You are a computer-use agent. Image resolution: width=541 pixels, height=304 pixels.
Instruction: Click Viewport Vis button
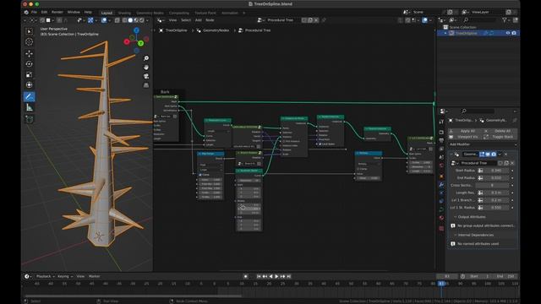[464, 137]
